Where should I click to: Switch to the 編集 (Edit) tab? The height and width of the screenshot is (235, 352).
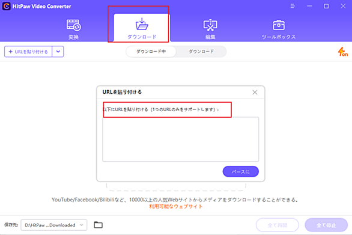coord(210,29)
